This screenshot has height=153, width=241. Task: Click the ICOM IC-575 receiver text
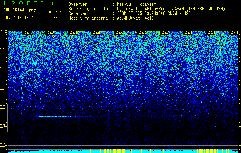154,13
